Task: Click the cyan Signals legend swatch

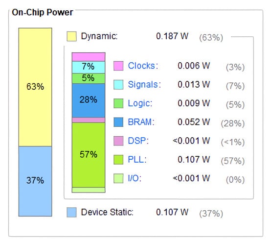Action: click(118, 85)
